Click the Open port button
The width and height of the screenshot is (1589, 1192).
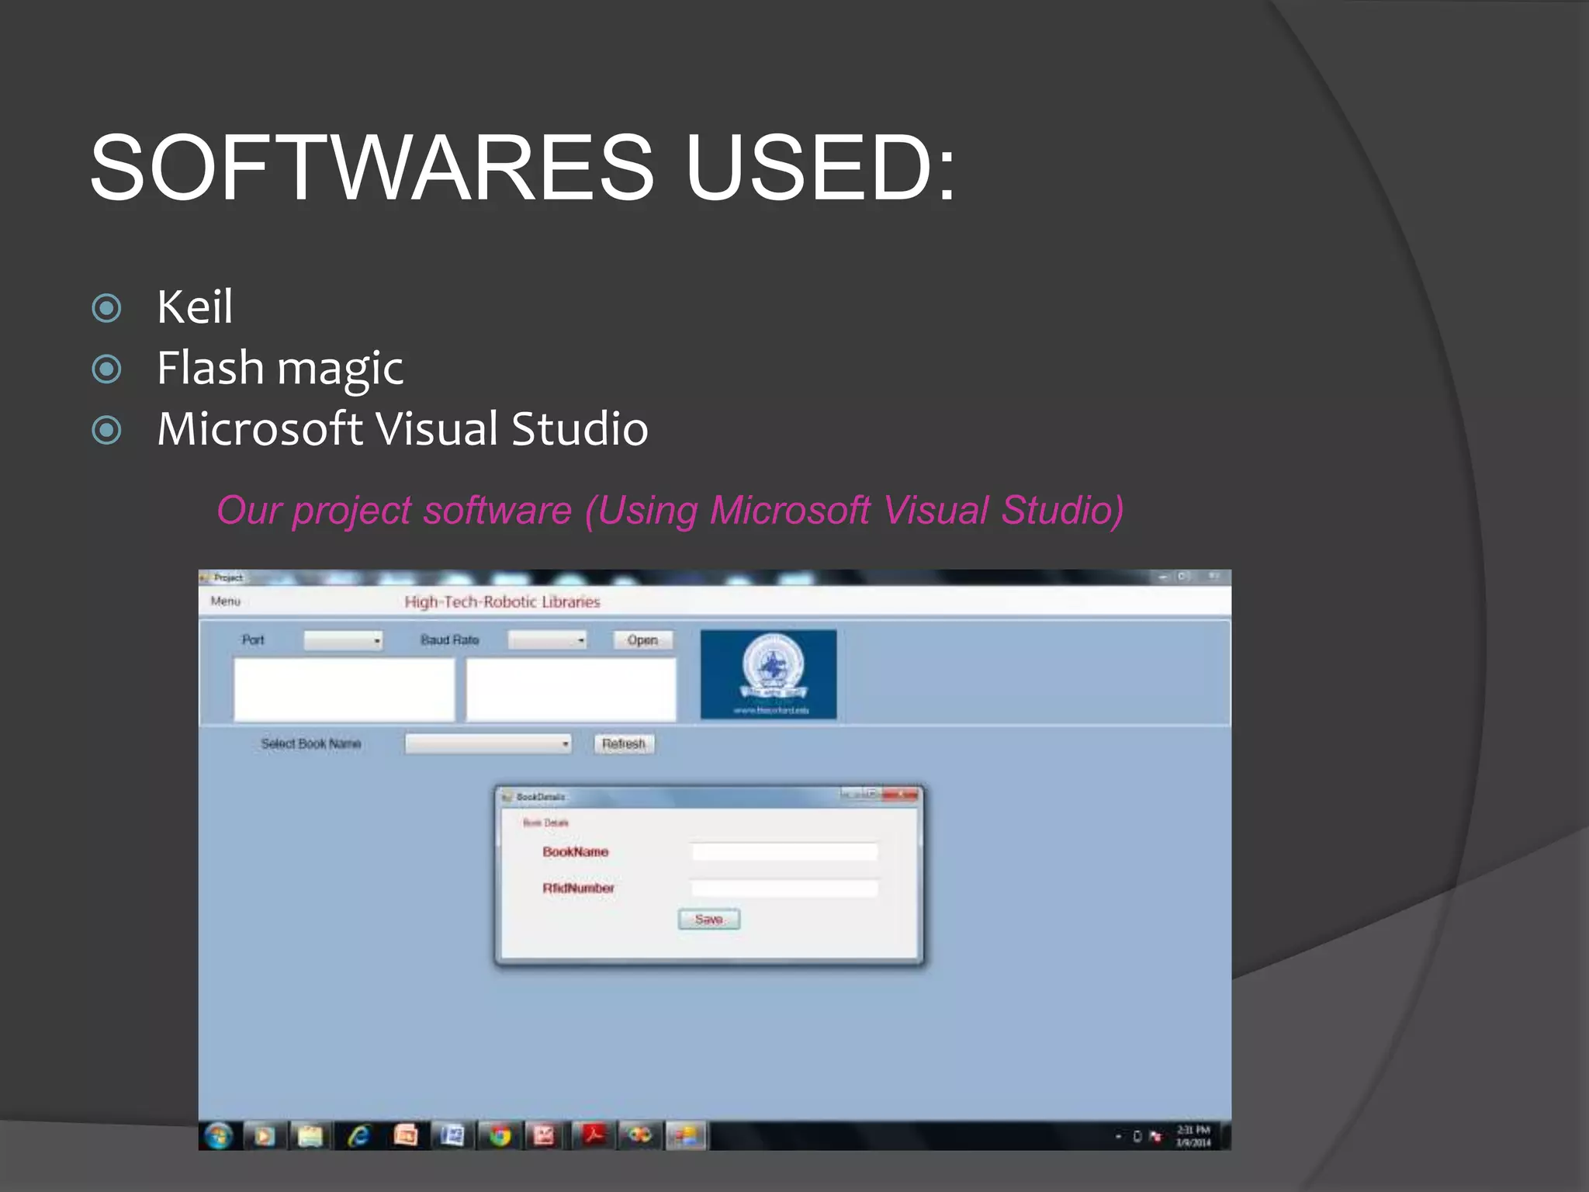pyautogui.click(x=642, y=640)
